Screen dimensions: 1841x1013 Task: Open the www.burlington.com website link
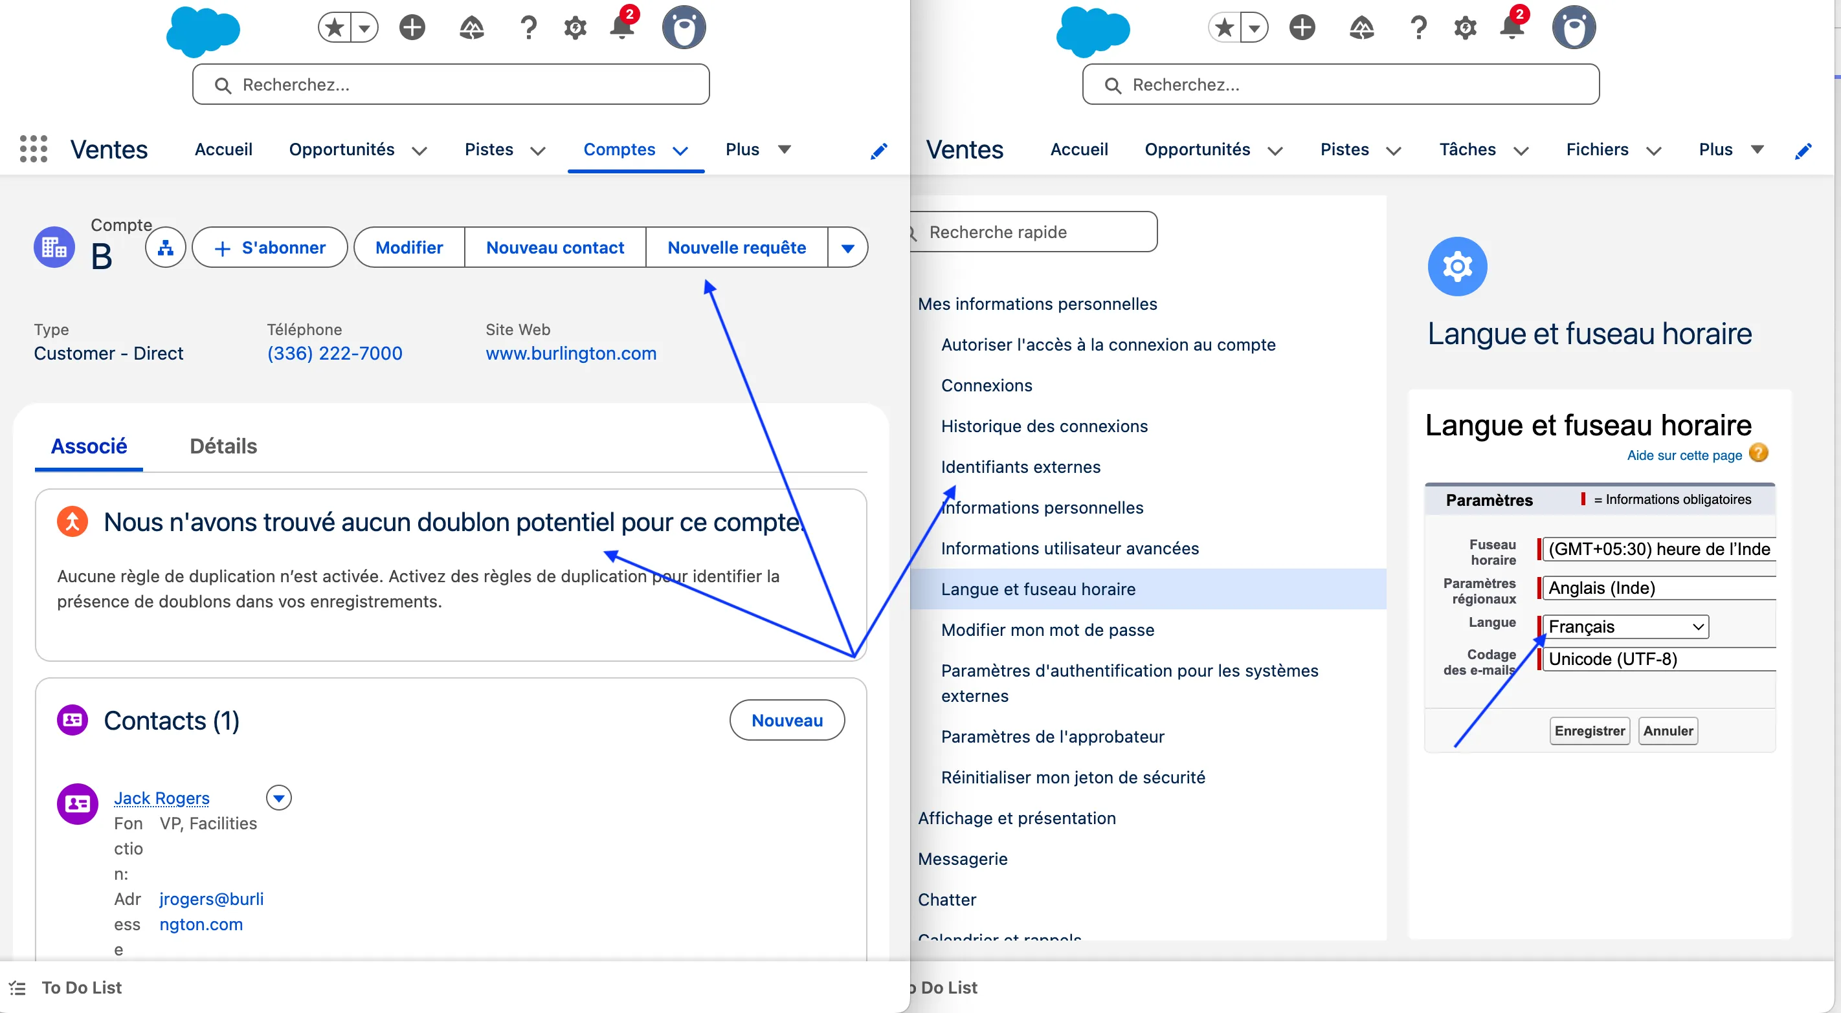tap(570, 354)
